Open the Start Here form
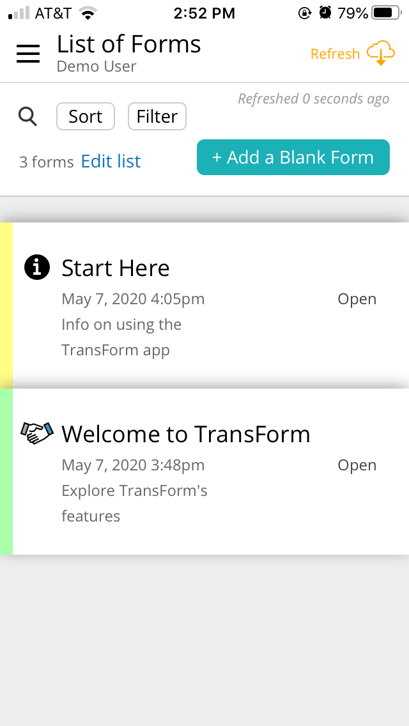 [357, 298]
